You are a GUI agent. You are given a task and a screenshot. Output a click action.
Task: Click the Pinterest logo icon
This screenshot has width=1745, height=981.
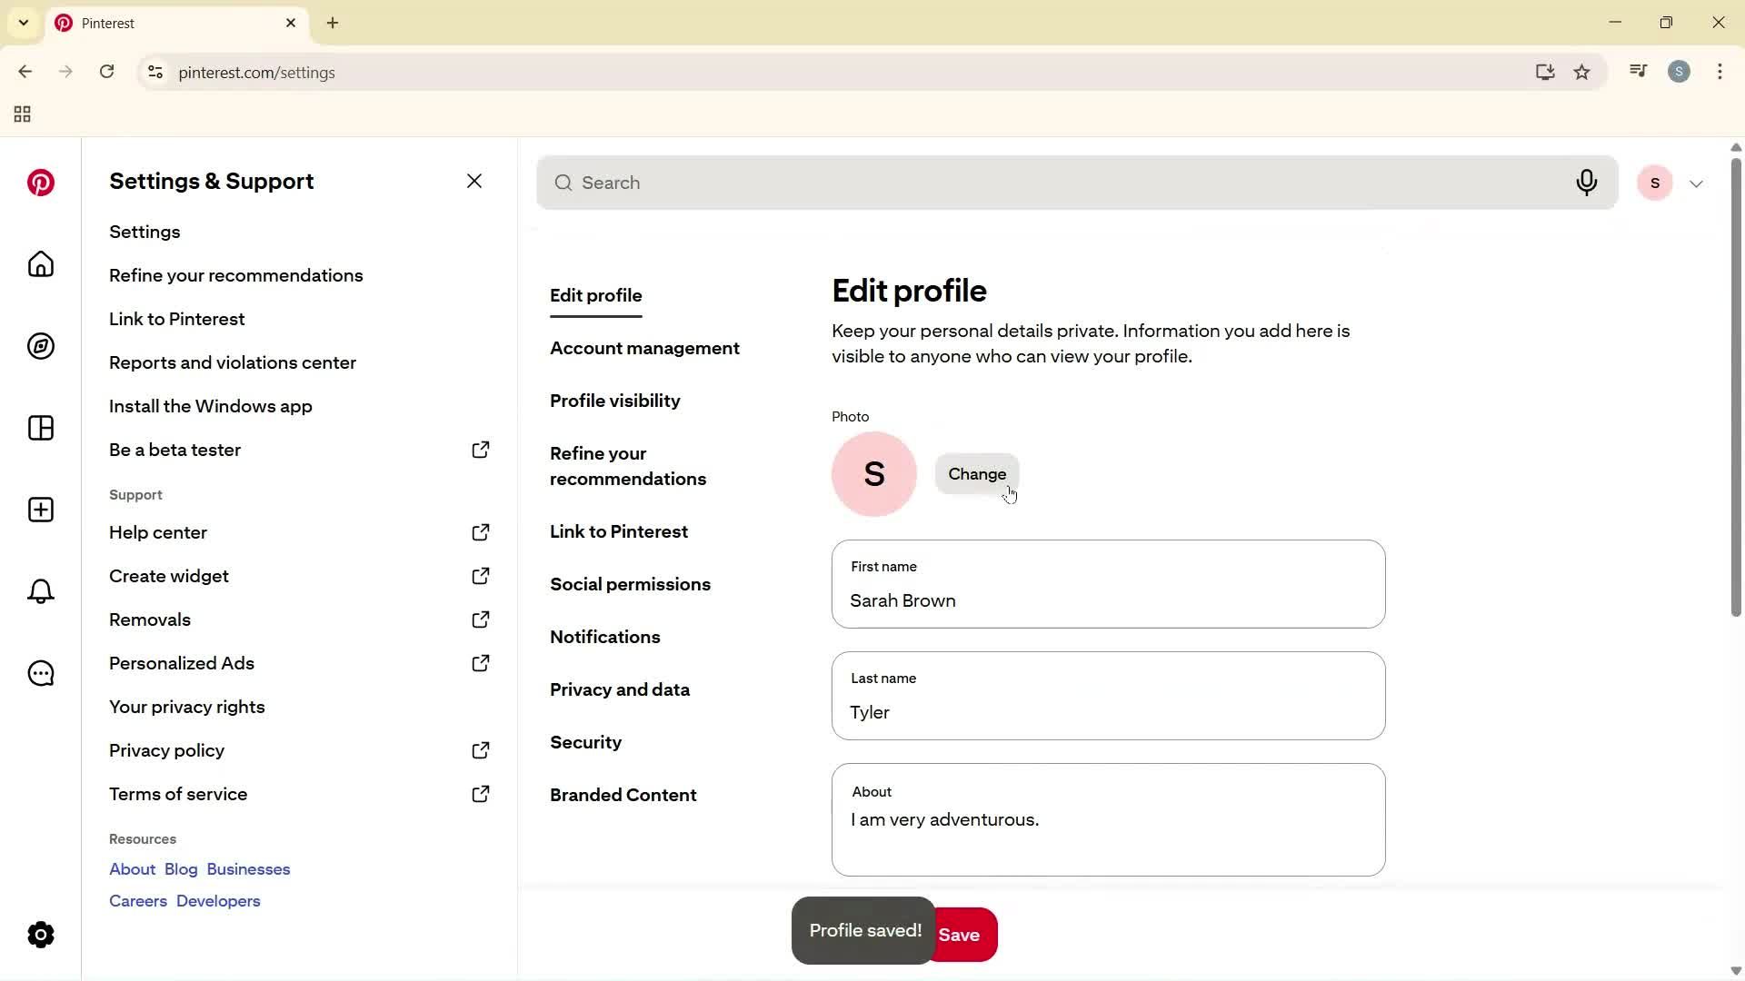[x=40, y=183]
